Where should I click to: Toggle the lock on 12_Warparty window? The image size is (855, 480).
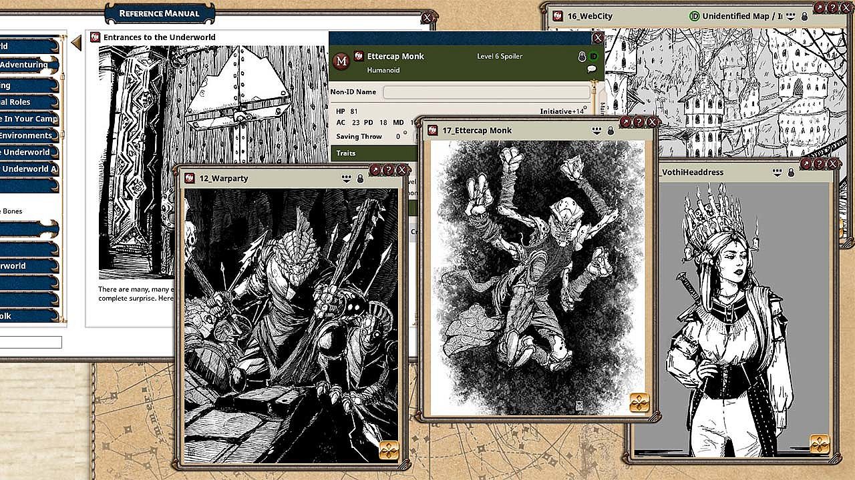360,178
